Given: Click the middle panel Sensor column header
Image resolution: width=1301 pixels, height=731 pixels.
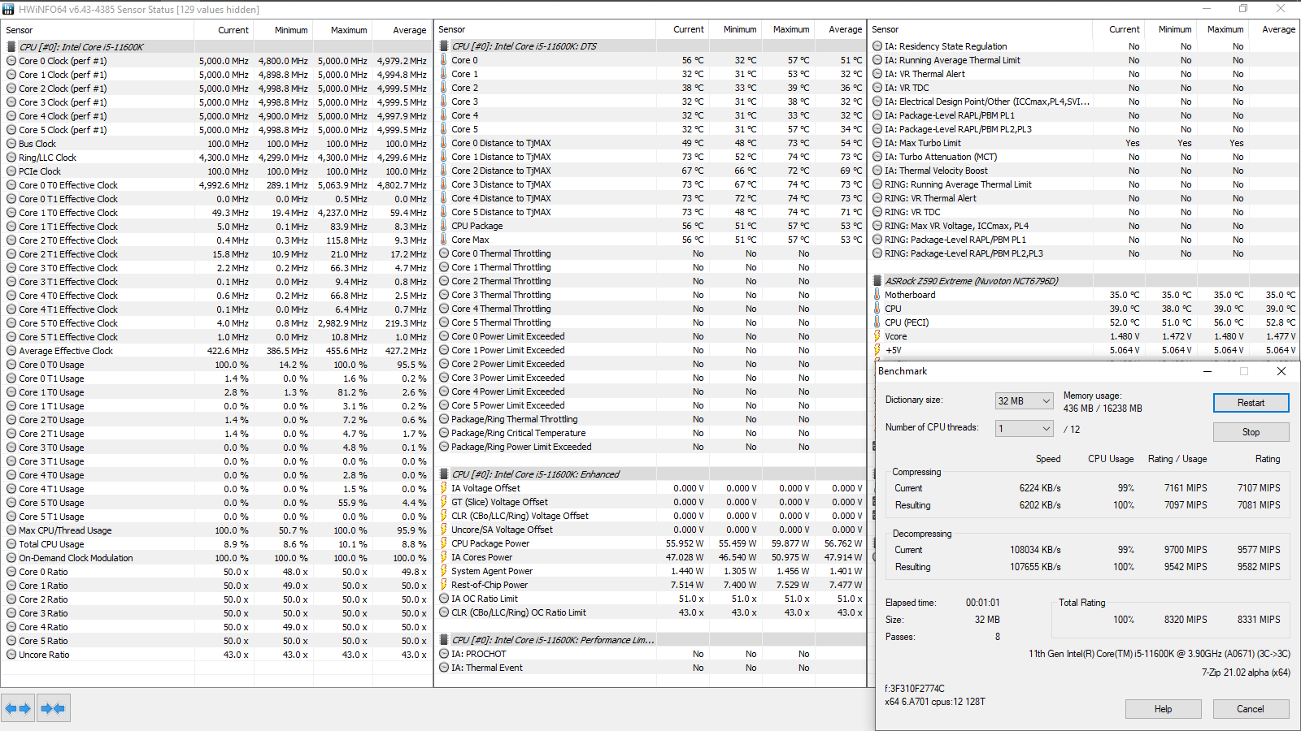Looking at the screenshot, I should pyautogui.click(x=452, y=29).
